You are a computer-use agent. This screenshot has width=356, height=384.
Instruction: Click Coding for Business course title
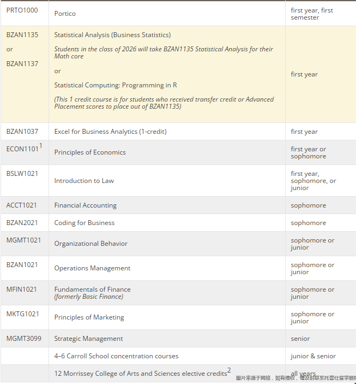click(x=85, y=223)
